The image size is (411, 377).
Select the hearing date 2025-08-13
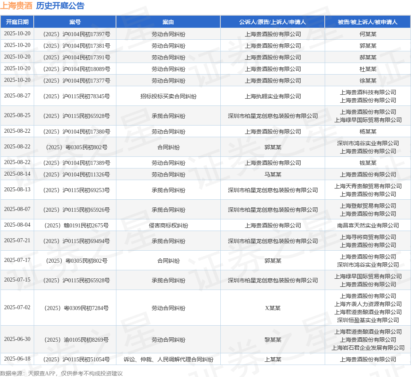tap(17, 190)
